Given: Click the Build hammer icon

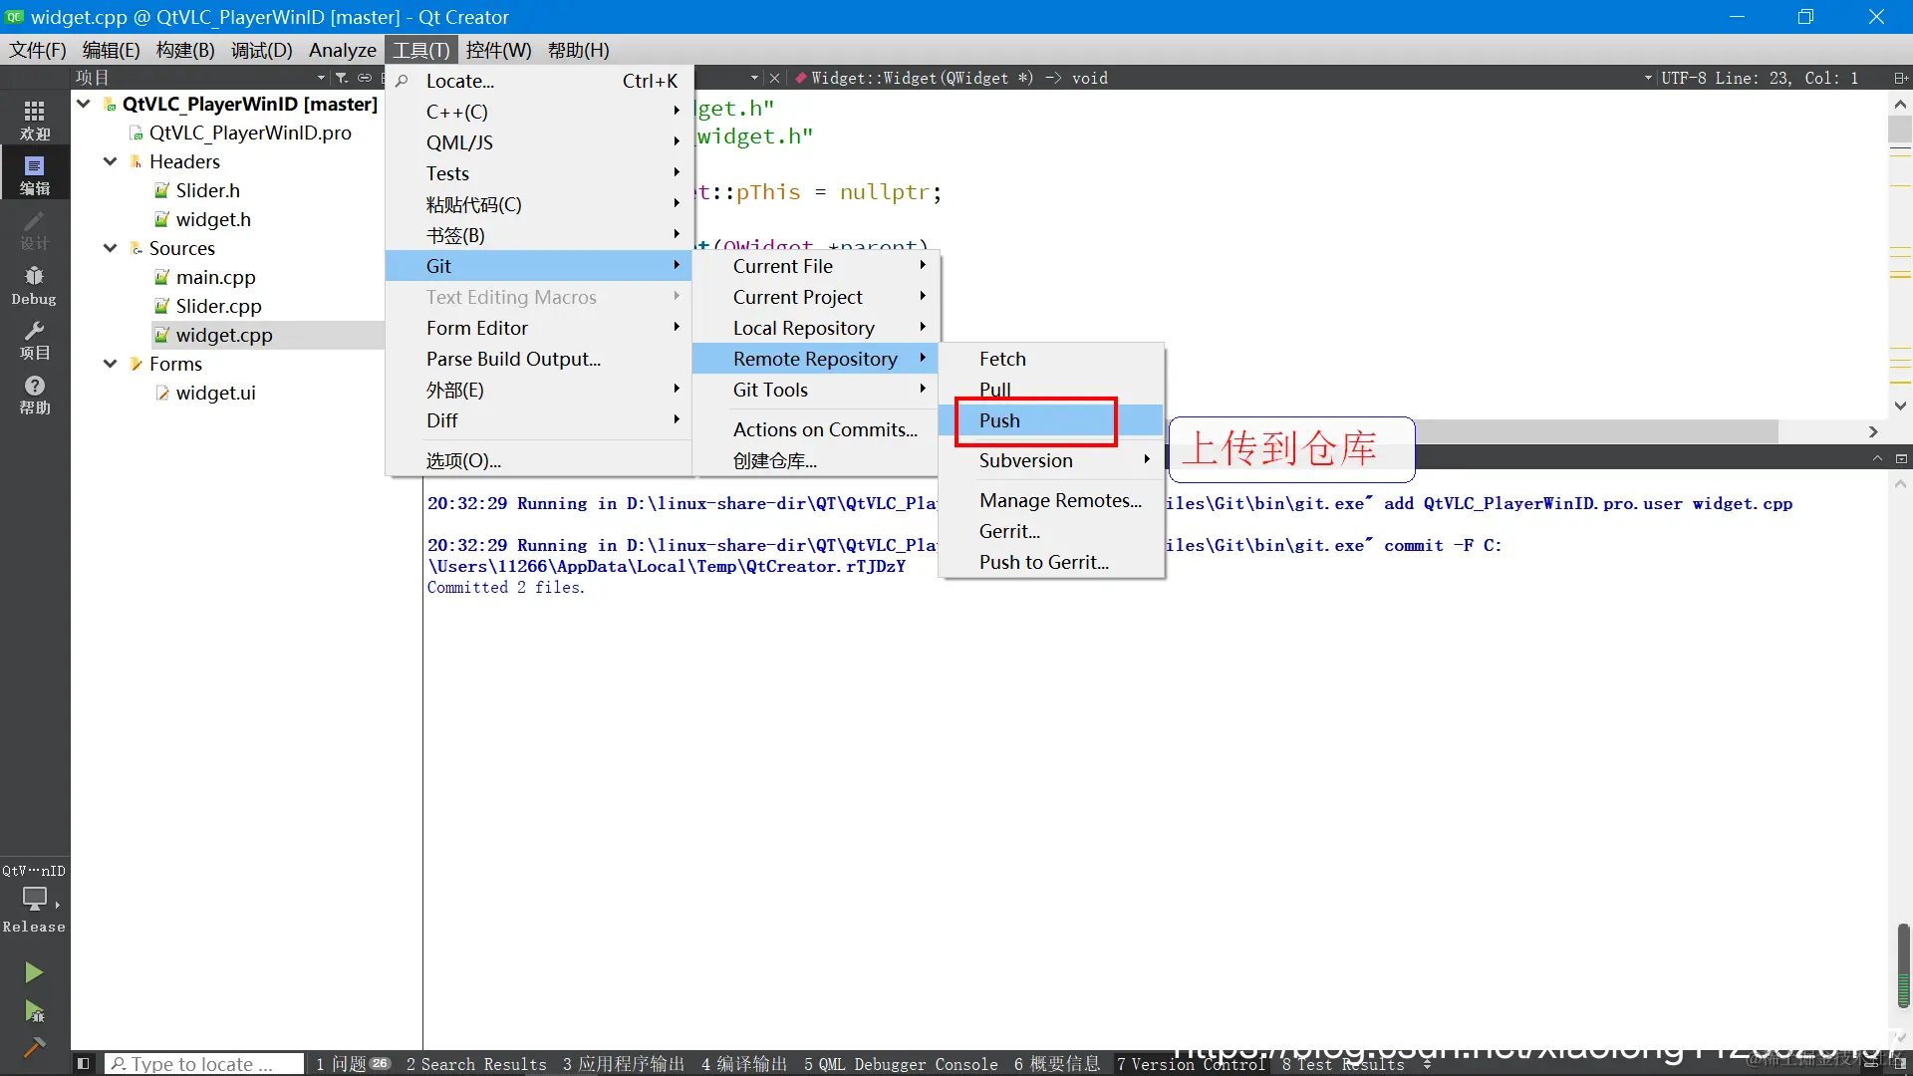Looking at the screenshot, I should (x=34, y=1047).
